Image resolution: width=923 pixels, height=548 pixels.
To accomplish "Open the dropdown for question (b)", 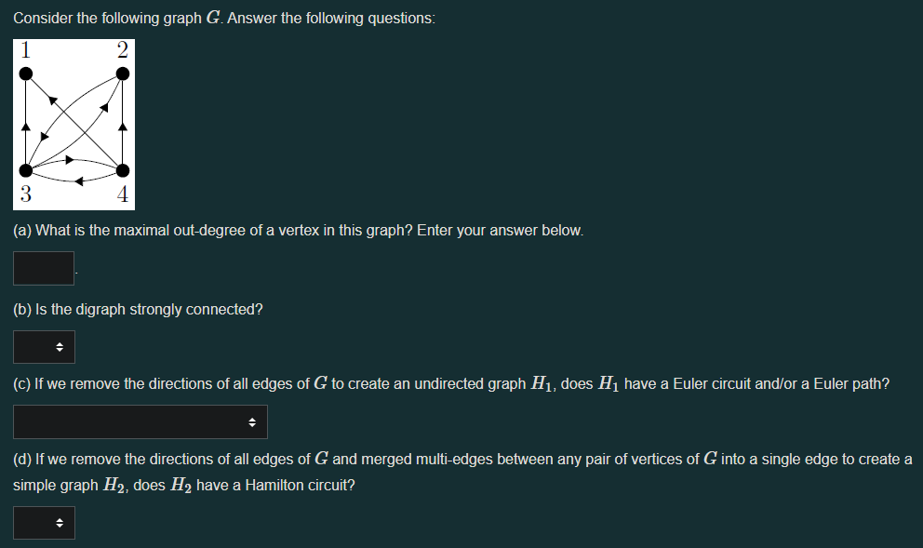I will click(x=44, y=346).
